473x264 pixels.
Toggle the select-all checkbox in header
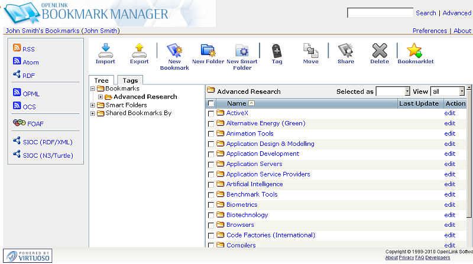coord(211,104)
